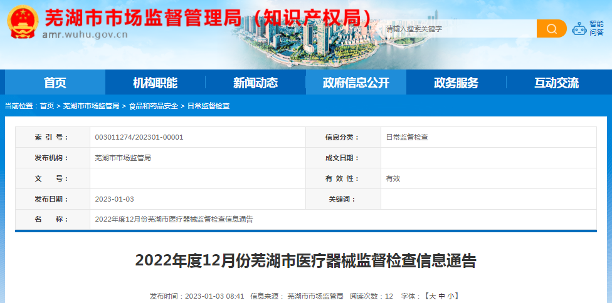The image size is (612, 303).
Task: Click the 信息分类 label cell
Action: click(x=344, y=137)
